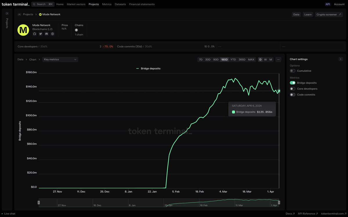
Task: Click the Mode Network logo avatar
Action: click(23, 30)
